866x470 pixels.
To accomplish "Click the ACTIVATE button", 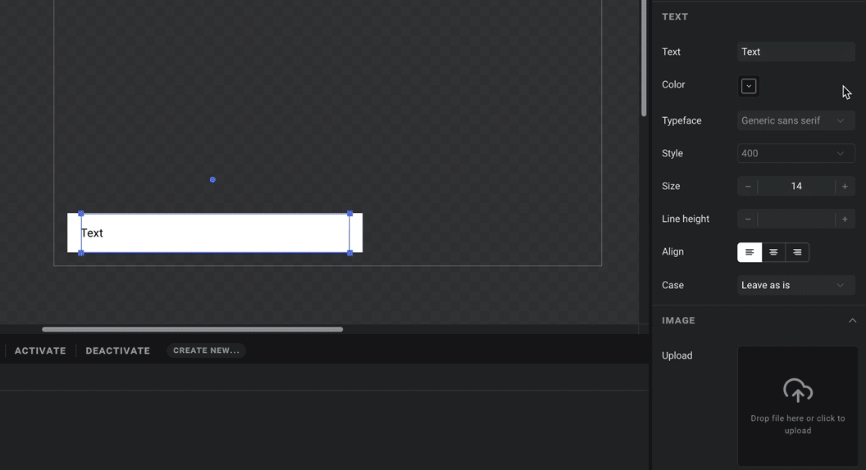I will pos(40,350).
